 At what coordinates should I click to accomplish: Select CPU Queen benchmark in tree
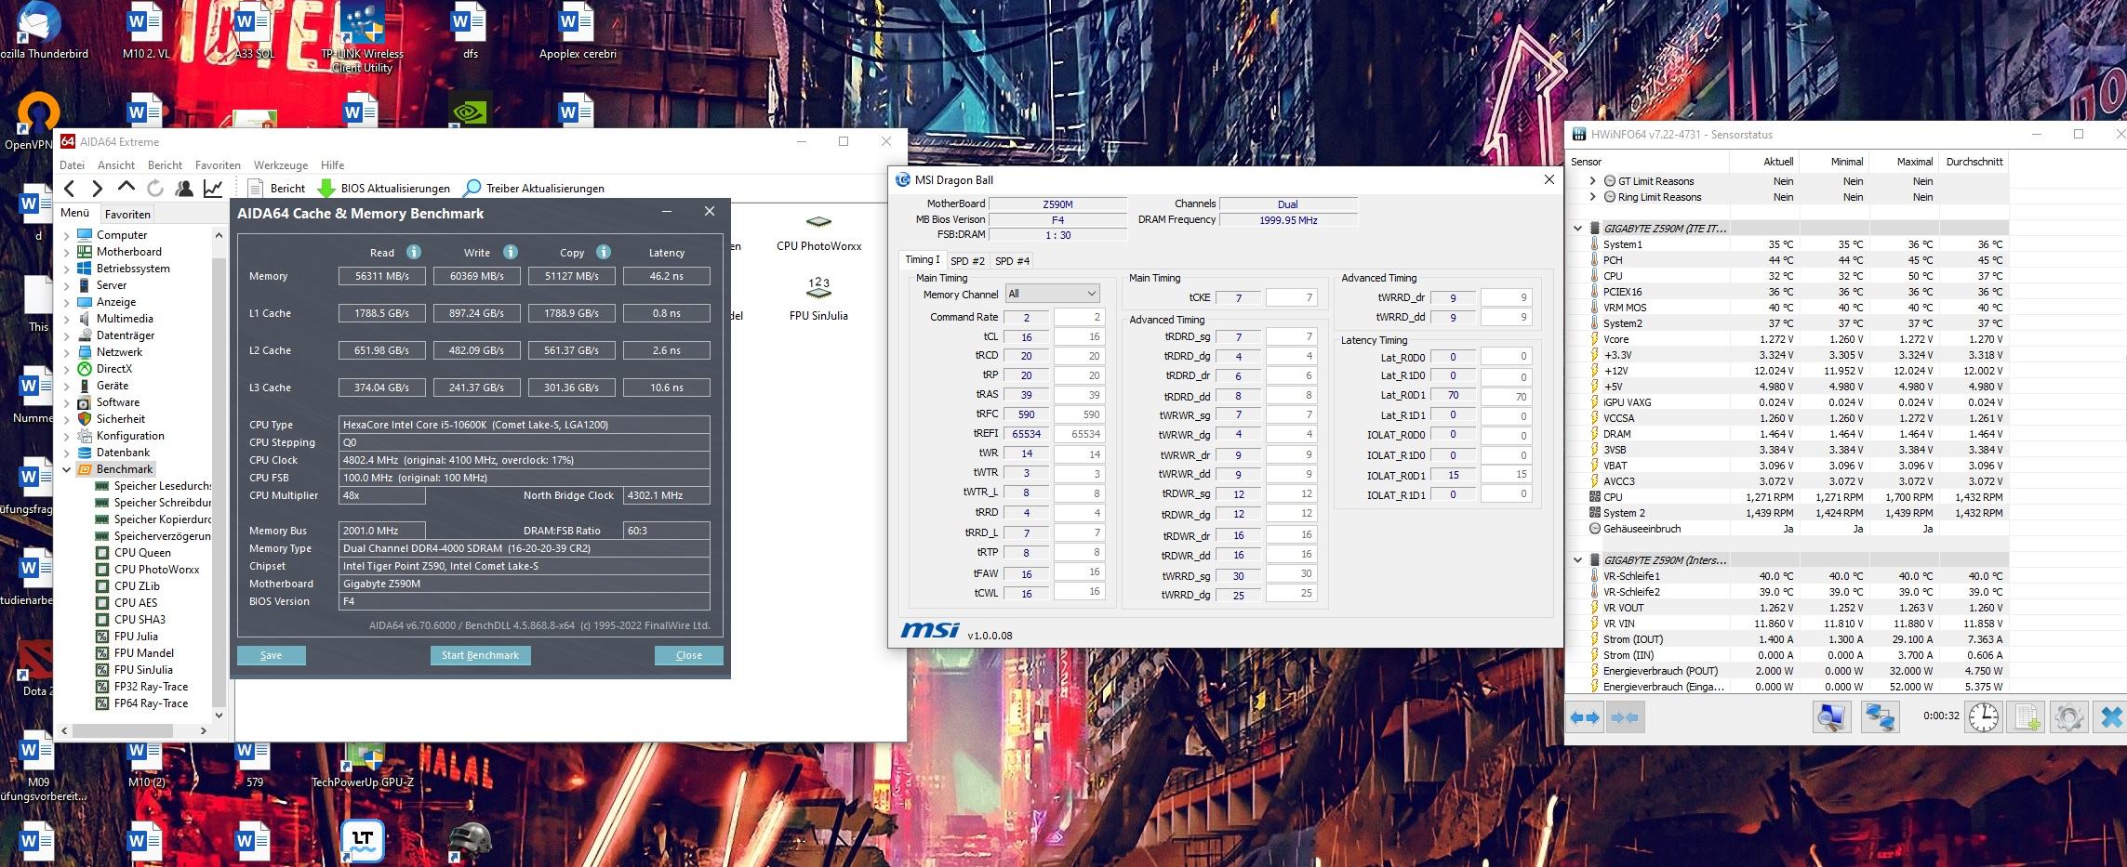coord(141,553)
